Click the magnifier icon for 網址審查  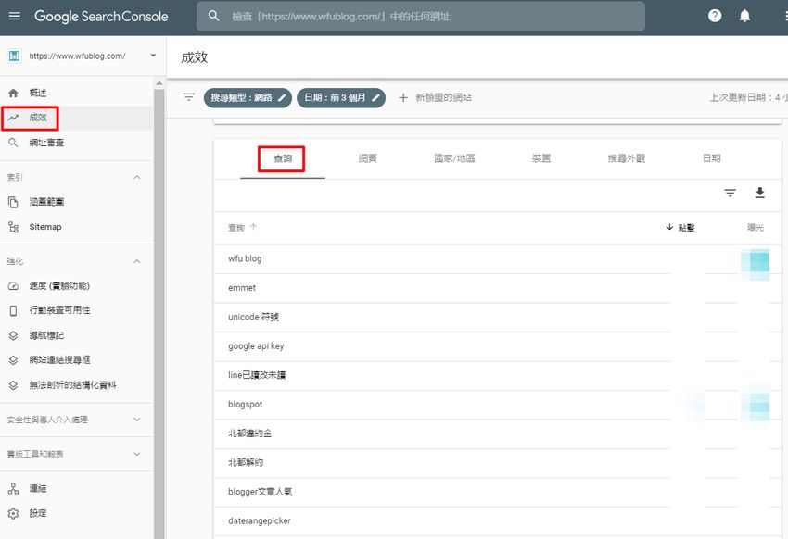[14, 143]
